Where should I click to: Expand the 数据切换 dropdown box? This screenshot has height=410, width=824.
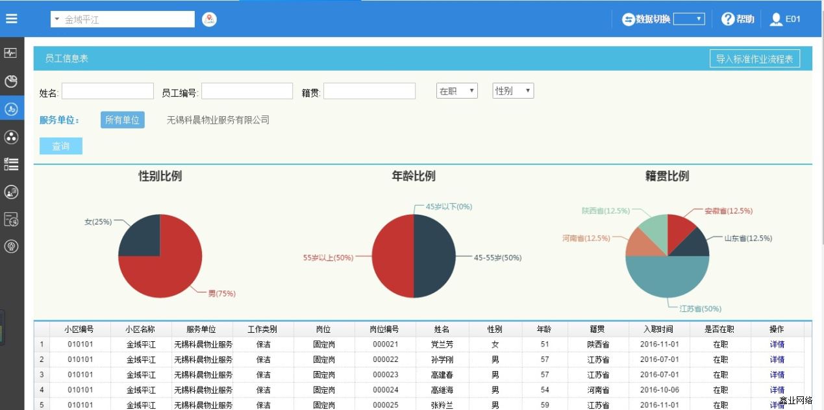pyautogui.click(x=689, y=19)
